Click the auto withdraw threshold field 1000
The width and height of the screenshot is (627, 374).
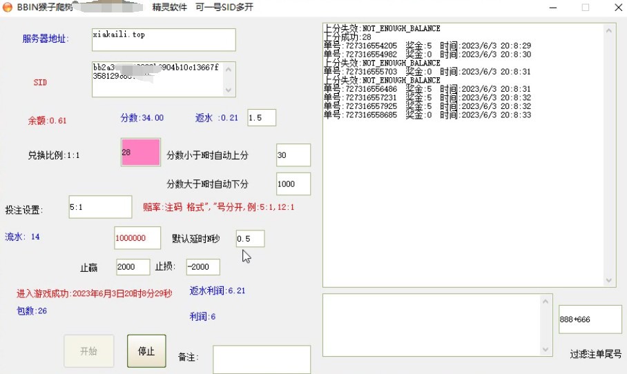293,184
